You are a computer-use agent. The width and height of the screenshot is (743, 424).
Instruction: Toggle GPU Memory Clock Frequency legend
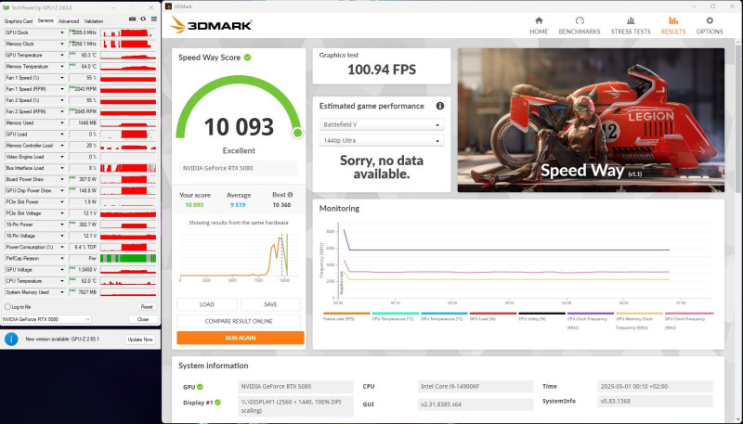coord(639,320)
